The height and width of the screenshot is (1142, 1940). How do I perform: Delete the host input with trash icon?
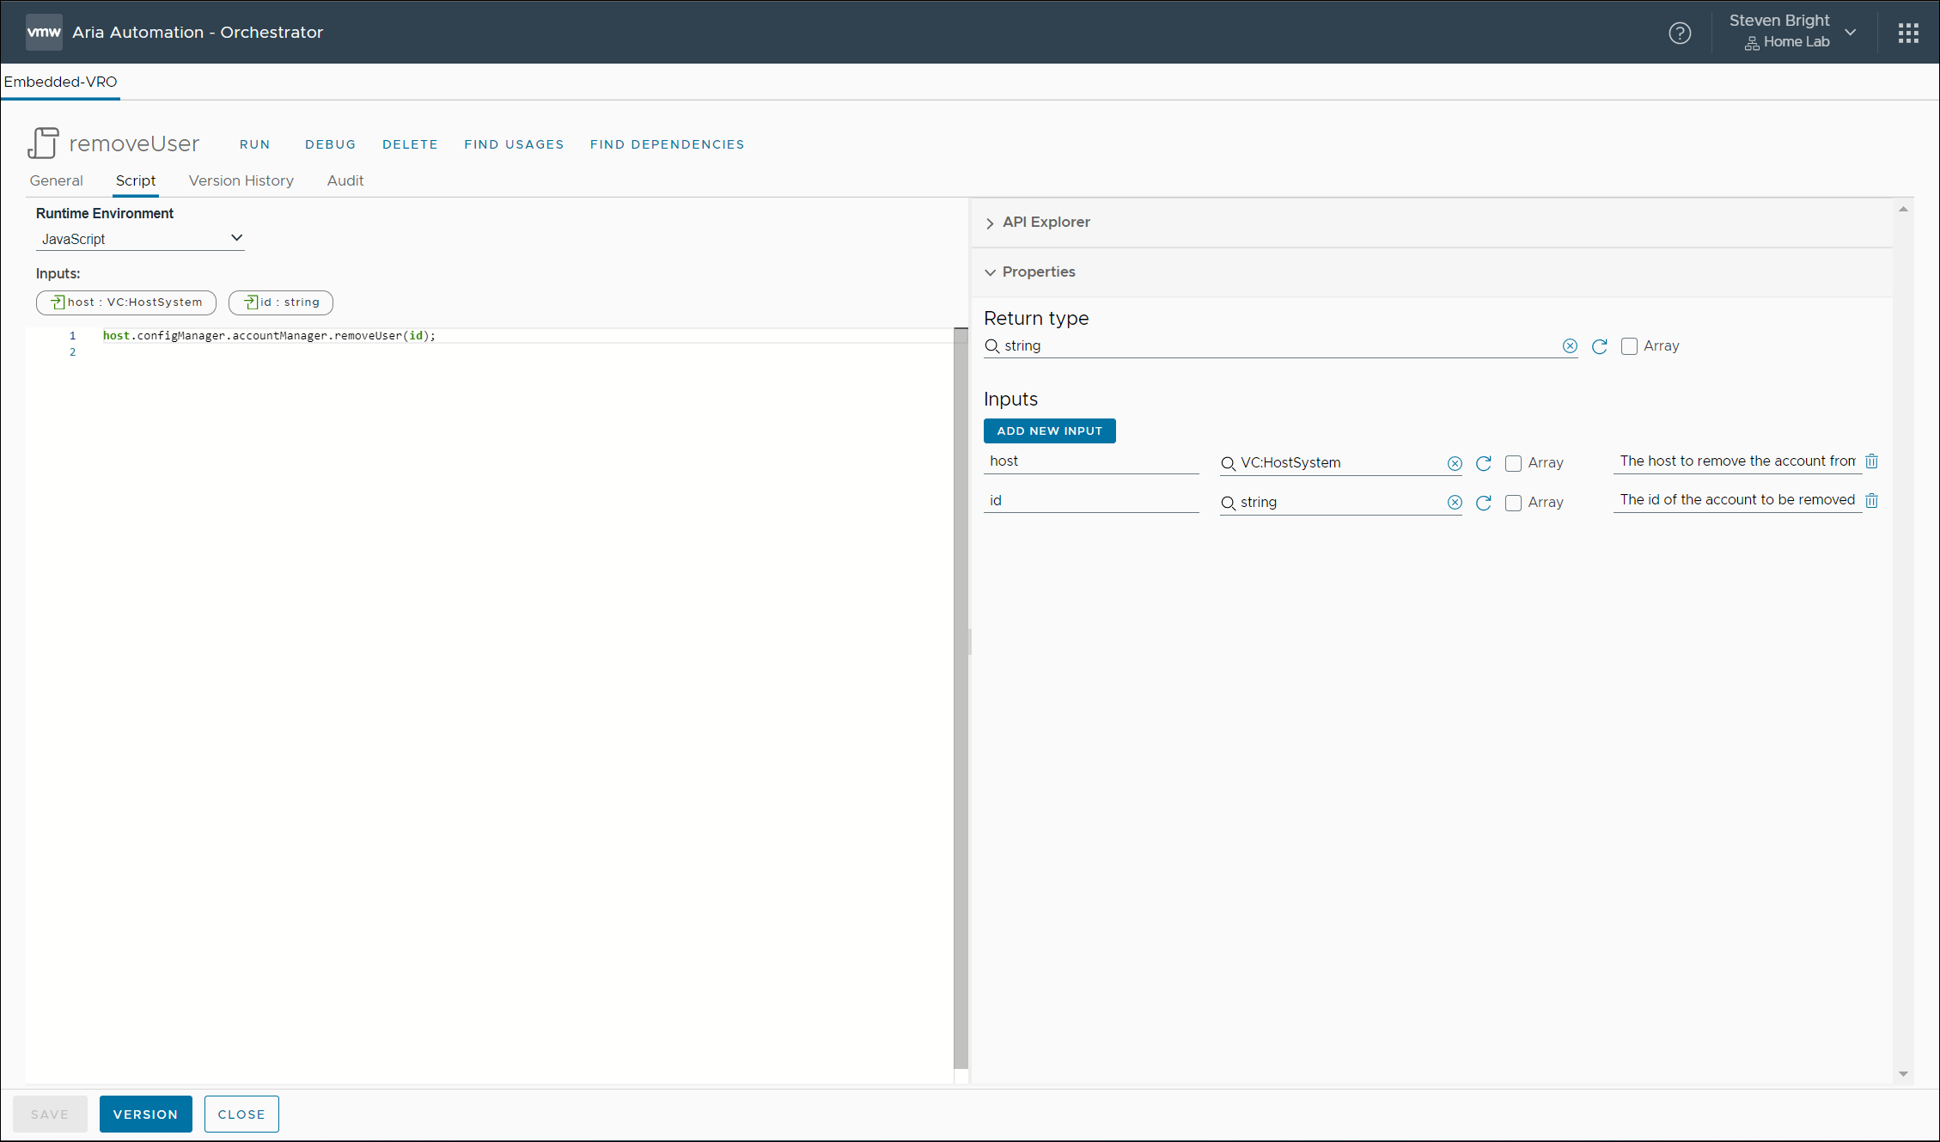click(x=1871, y=461)
